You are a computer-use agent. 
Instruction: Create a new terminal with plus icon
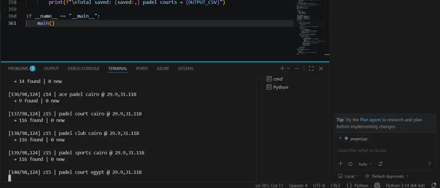(x=282, y=69)
